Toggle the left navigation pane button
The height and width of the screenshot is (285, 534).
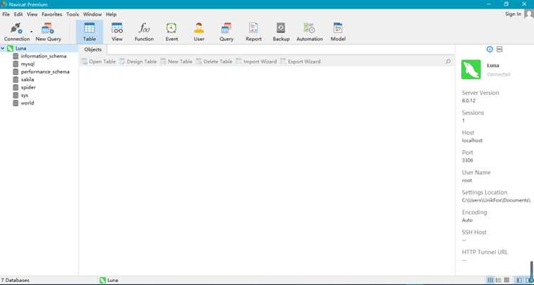coord(520,280)
